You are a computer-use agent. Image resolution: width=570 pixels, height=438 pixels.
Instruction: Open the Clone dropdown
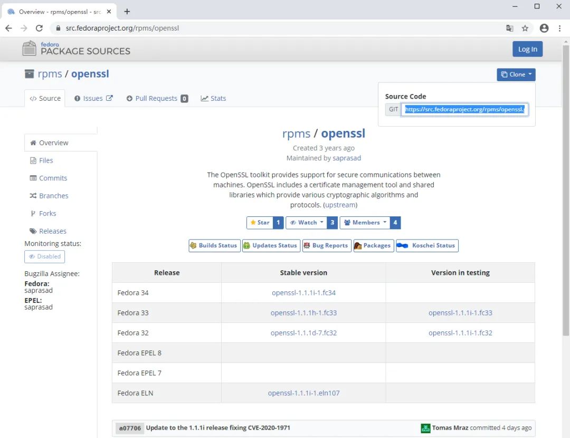[516, 74]
